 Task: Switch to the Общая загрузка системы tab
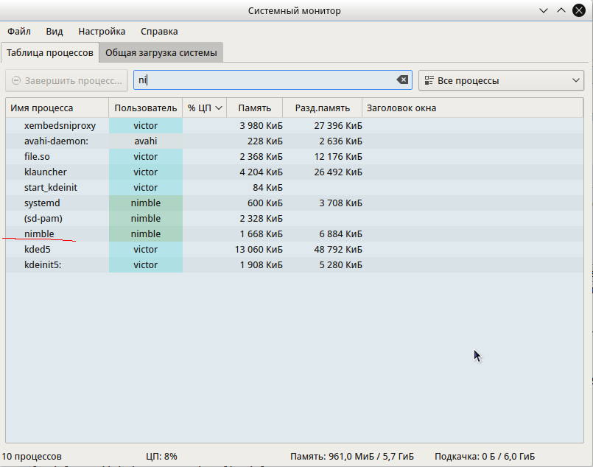(x=161, y=52)
